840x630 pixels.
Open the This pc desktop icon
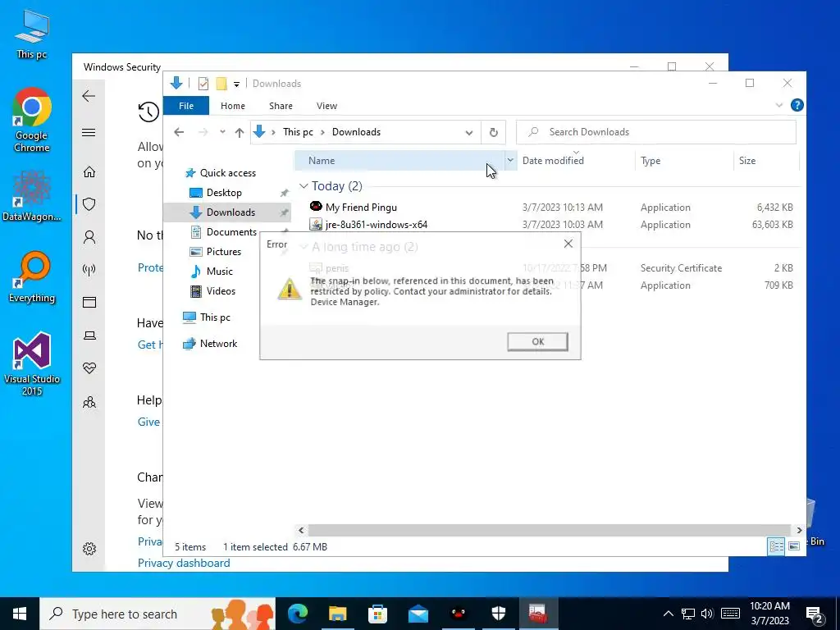pos(32,34)
